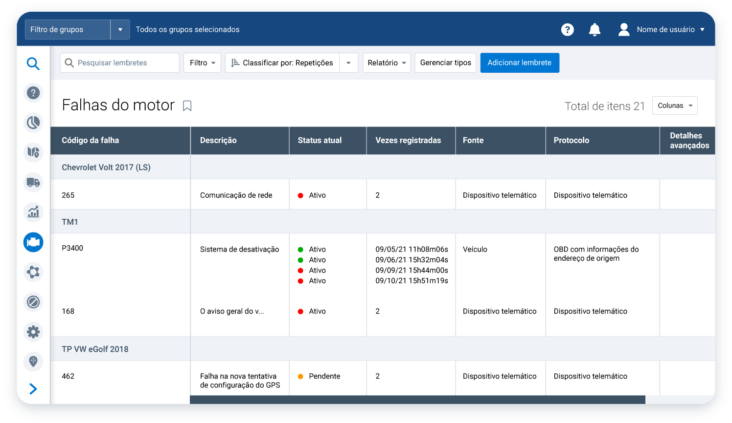The image size is (732, 423).
Task: Open the Nome de usuário dropdown
Action: point(671,29)
